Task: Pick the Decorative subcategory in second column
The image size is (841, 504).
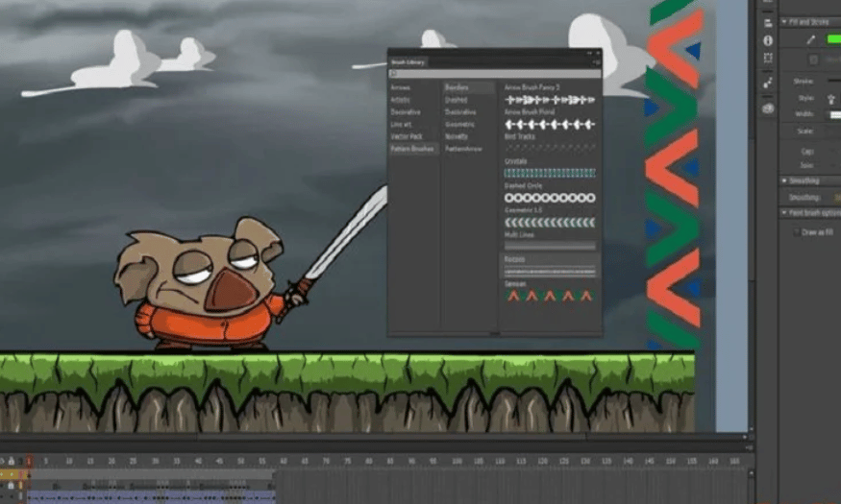Action: click(460, 112)
